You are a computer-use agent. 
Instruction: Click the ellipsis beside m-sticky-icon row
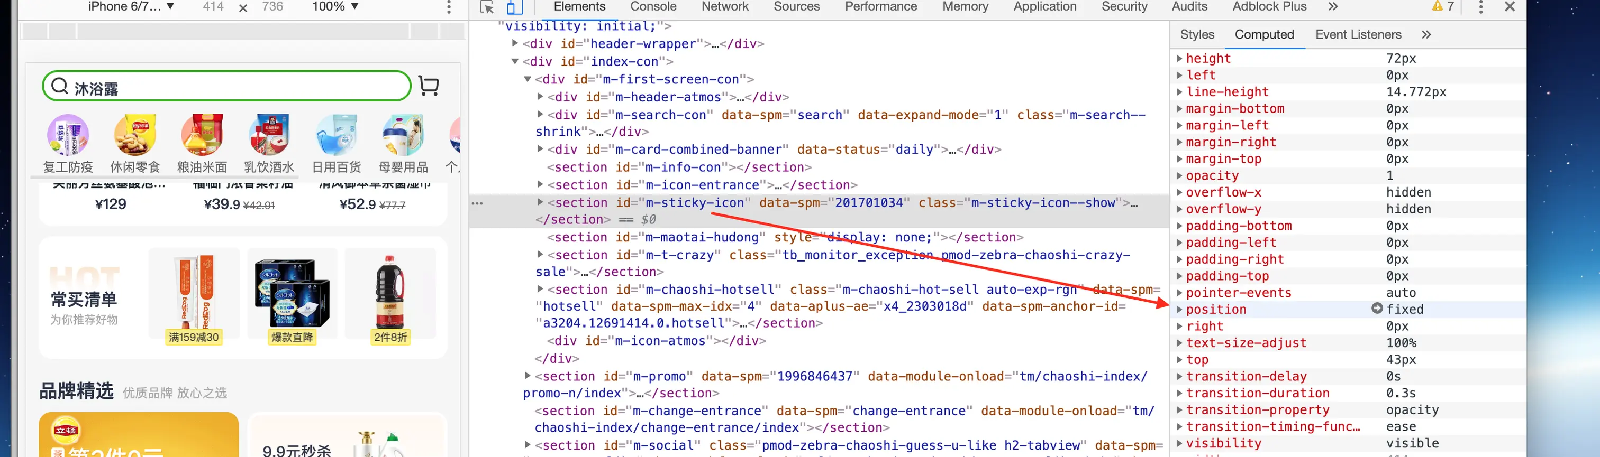(477, 203)
